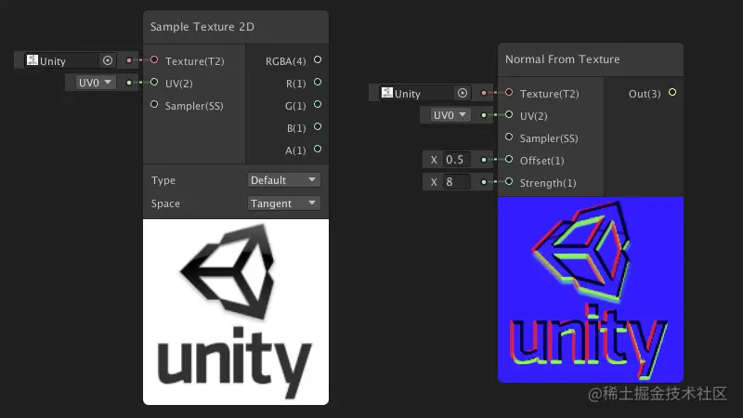The width and height of the screenshot is (743, 418).
Task: Click the Unity logo preview of Sample Texture 2D
Action: 236,312
